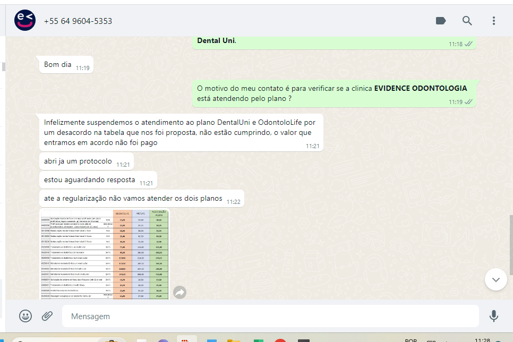Image resolution: width=513 pixels, height=342 pixels.
Task: Click the phone number +55 64 9604-5353
Action: coord(78,21)
